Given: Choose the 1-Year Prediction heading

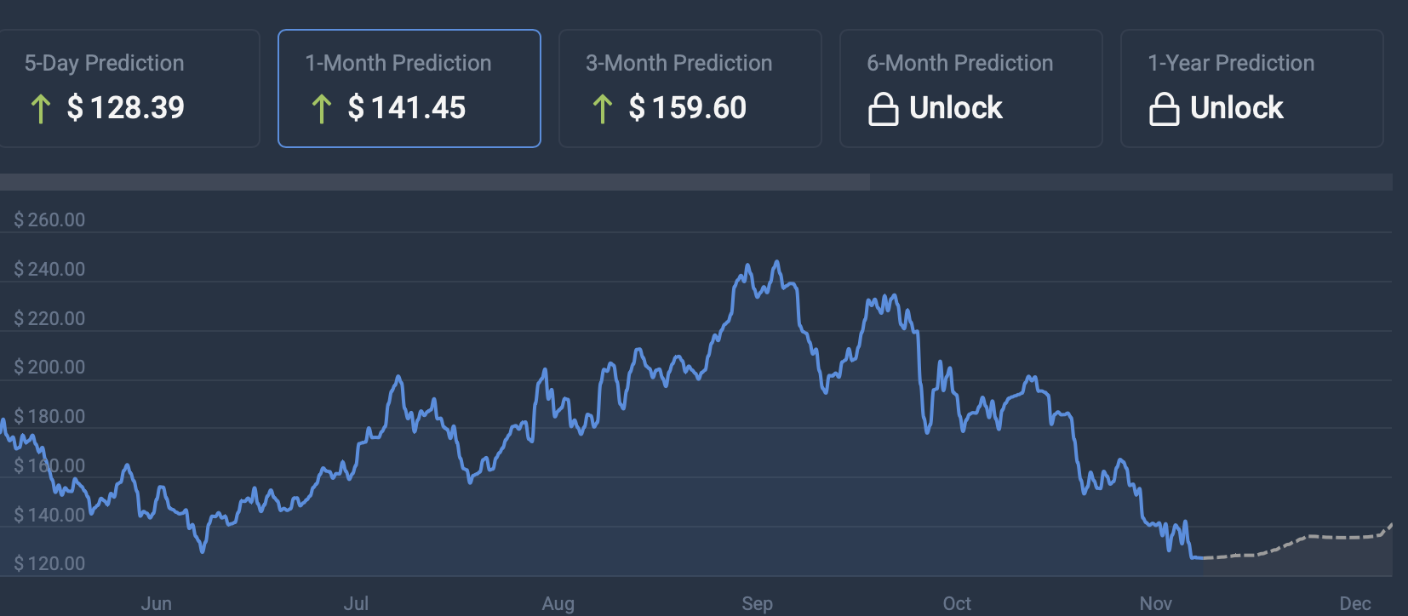Looking at the screenshot, I should [1230, 63].
